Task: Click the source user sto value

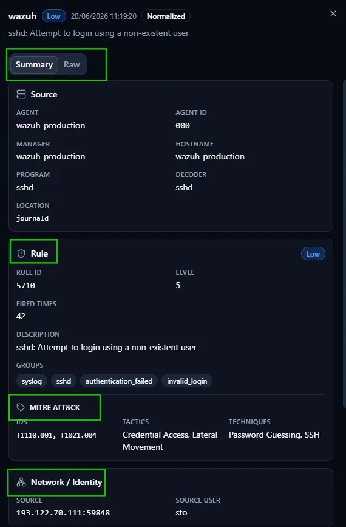Action: tap(181, 513)
